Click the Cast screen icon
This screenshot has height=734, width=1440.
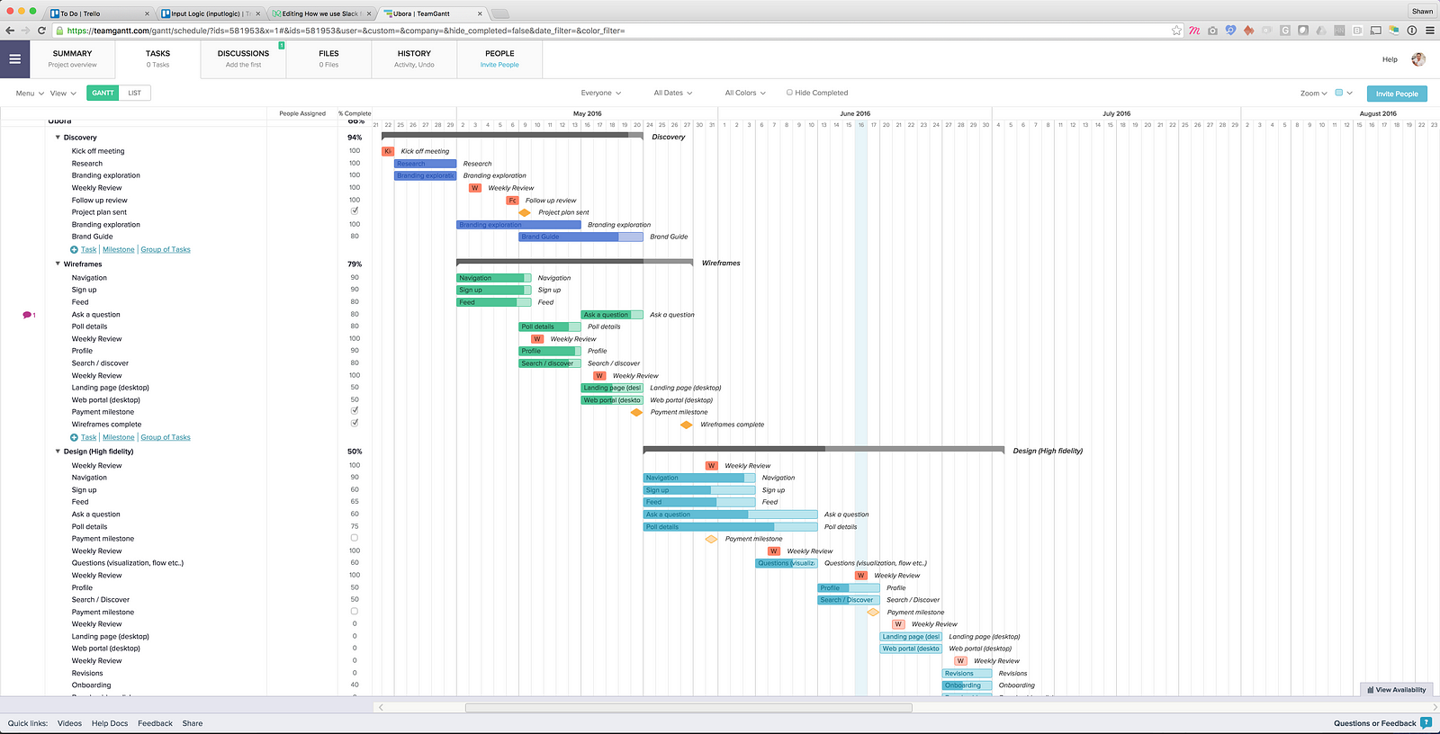click(1375, 31)
